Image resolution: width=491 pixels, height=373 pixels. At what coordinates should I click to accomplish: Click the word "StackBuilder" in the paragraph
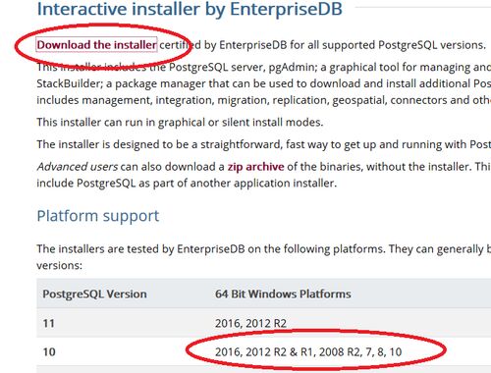70,83
